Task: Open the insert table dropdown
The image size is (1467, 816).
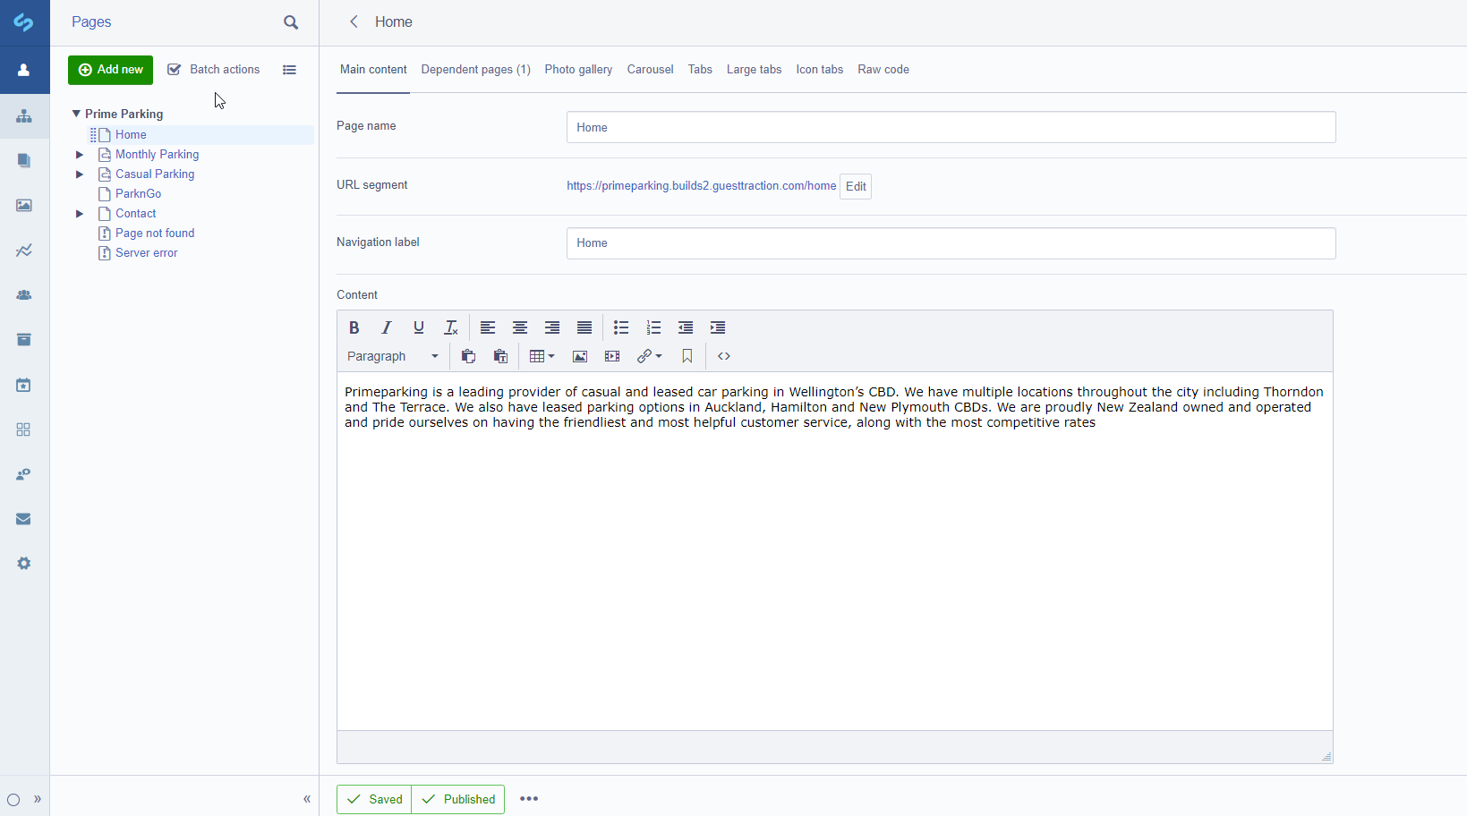Action: click(542, 356)
